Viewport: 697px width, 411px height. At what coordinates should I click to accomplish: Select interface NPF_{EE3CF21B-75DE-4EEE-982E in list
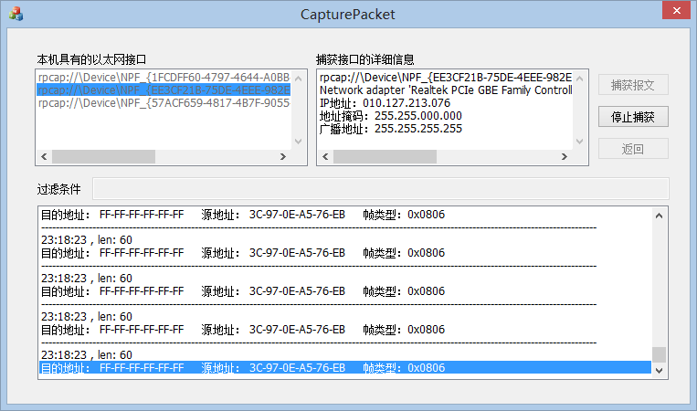164,90
